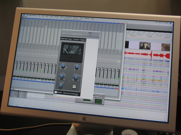Click the red audio waveform region
This screenshot has width=181, height=135.
(147, 55)
